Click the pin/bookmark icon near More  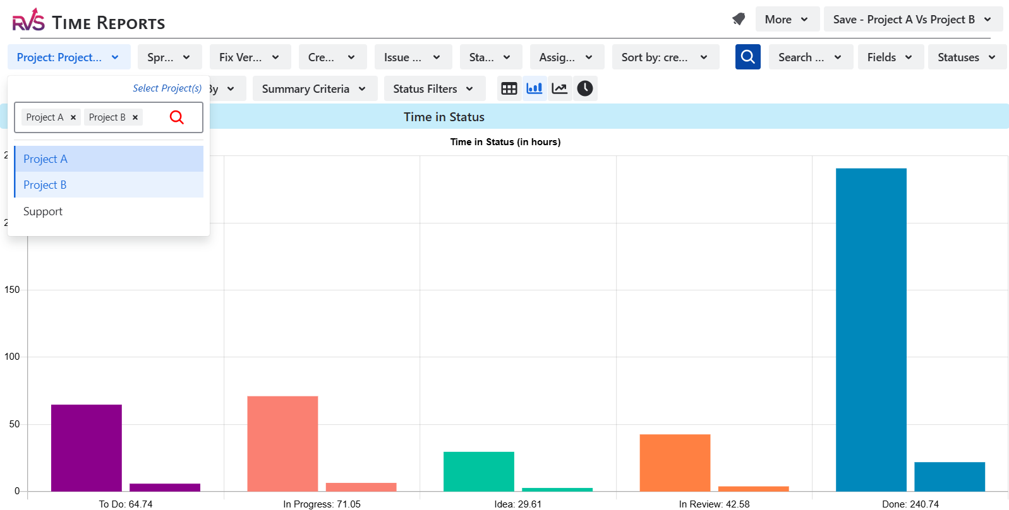coord(739,20)
